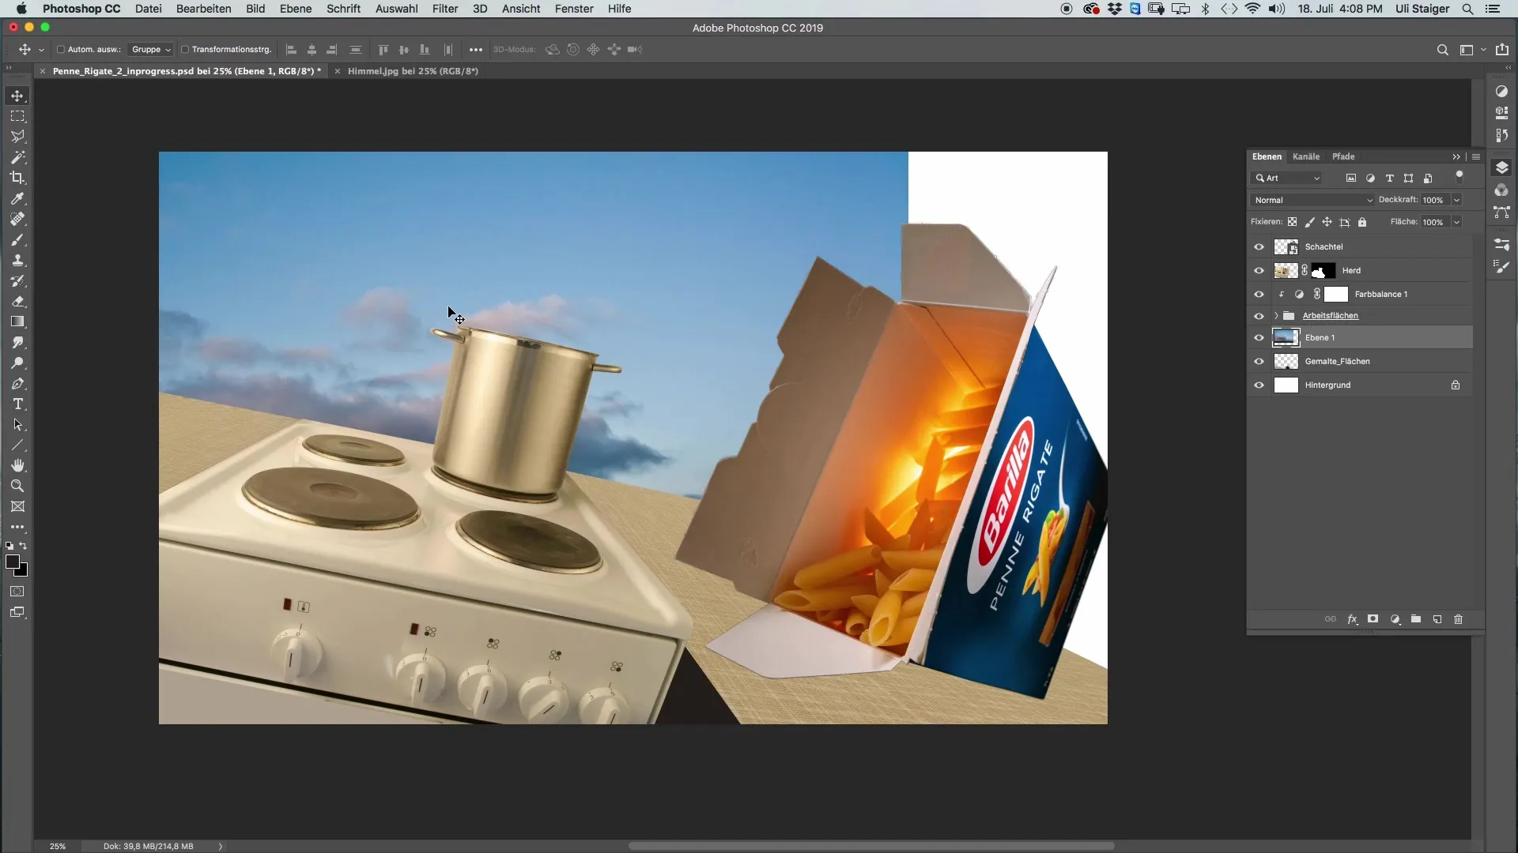Create a new layer
The height and width of the screenshot is (853, 1518).
tap(1437, 619)
